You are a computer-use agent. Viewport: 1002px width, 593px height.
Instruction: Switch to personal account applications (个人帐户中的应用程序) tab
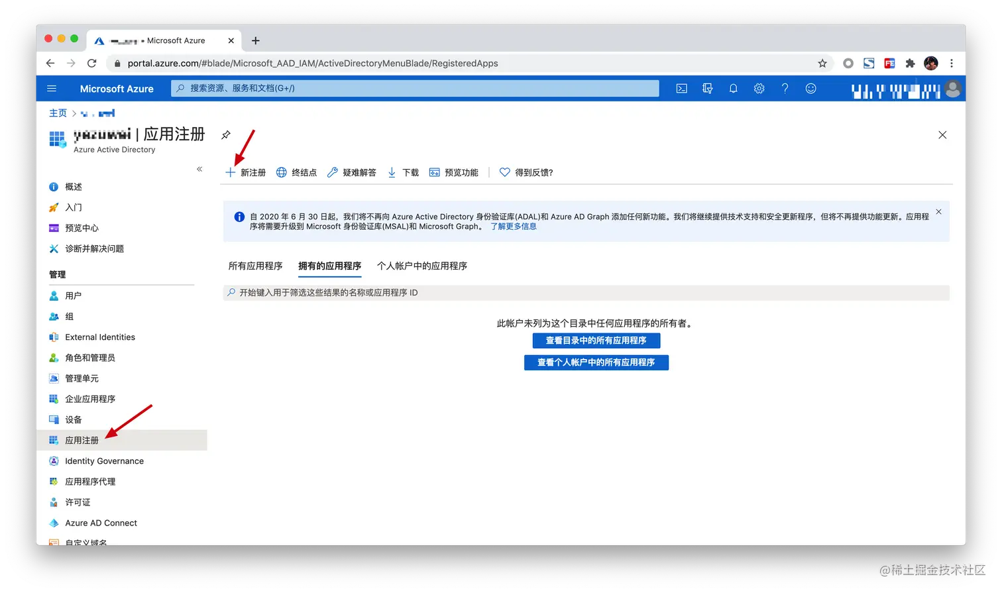[x=422, y=266]
